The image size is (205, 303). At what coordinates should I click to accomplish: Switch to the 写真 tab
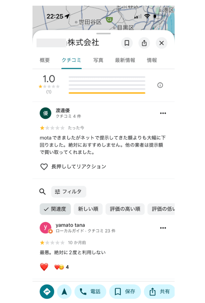coord(98,60)
